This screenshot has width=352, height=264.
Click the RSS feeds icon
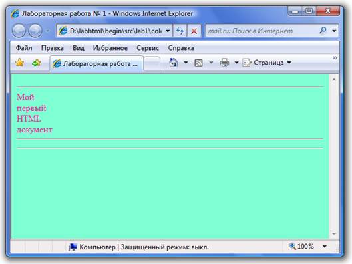click(x=198, y=63)
